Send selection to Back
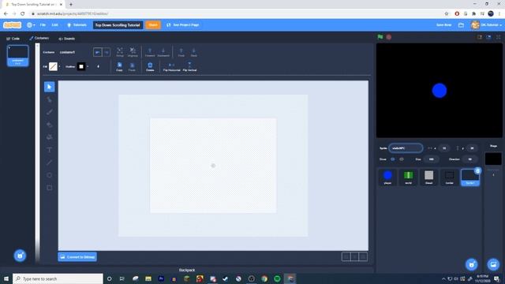The width and height of the screenshot is (505, 284). [x=193, y=52]
